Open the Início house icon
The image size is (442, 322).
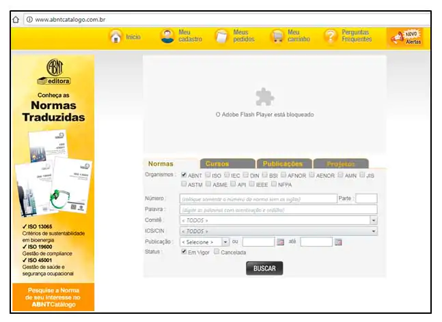[116, 37]
